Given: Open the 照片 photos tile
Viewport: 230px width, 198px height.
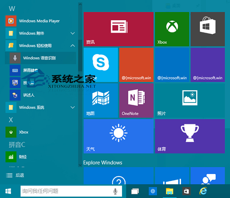Looking at the screenshot, I should pyautogui.click(x=190, y=101).
